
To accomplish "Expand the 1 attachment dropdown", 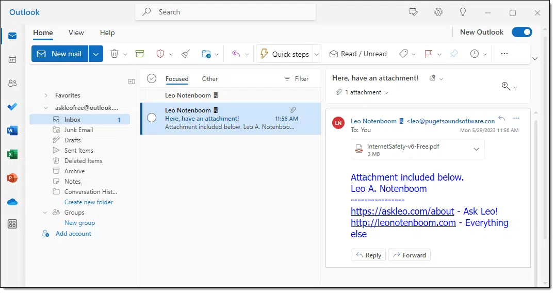I will pos(386,93).
